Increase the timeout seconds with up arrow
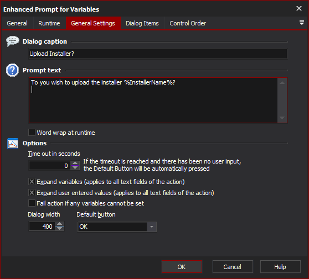The image size is (309, 279). (x=75, y=163)
